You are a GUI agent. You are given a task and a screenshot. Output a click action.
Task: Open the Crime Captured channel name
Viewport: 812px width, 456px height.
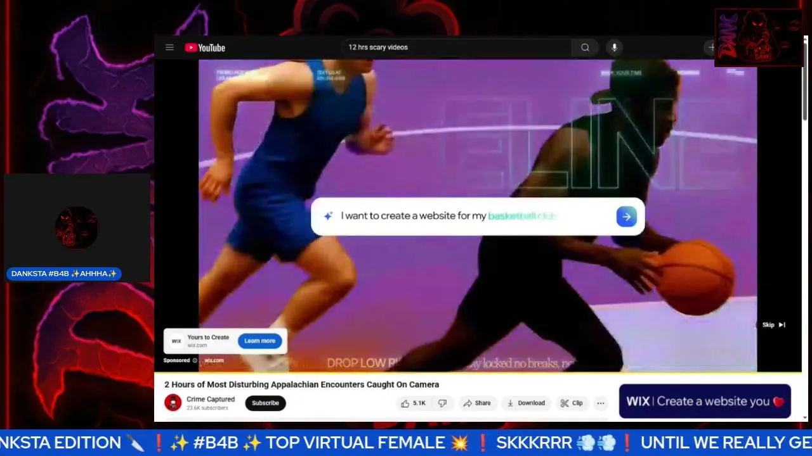[211, 399]
